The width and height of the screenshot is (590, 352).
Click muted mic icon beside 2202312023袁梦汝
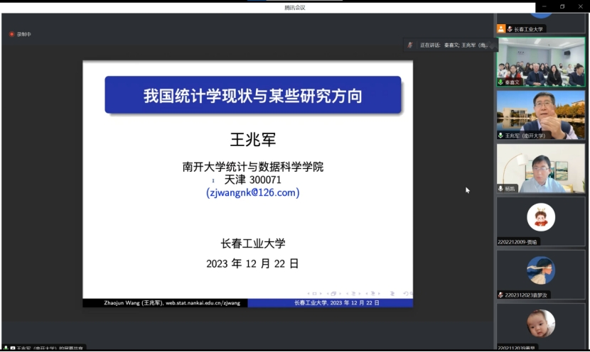pyautogui.click(x=501, y=295)
